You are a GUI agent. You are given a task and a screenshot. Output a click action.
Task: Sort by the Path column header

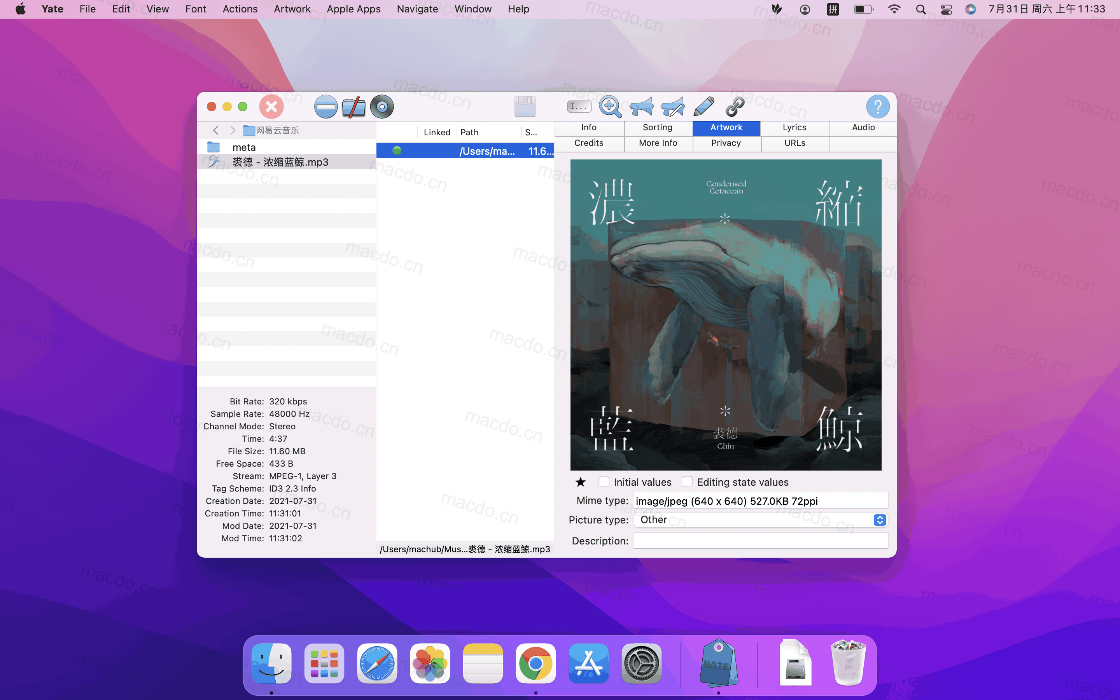489,132
